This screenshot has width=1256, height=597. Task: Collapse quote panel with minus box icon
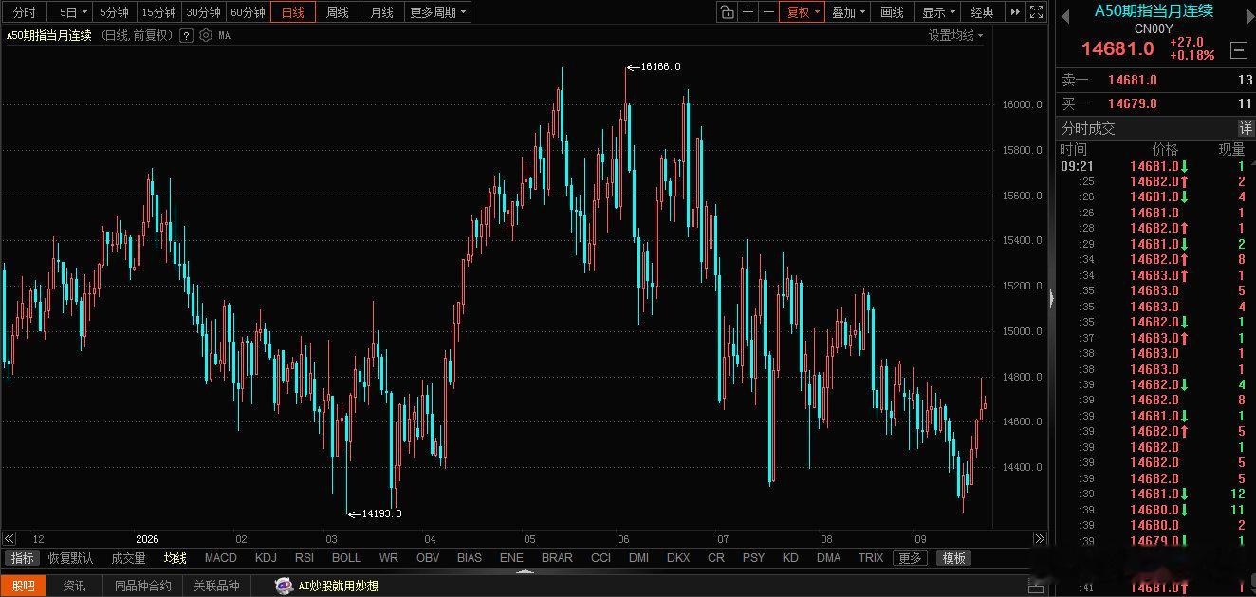[x=1238, y=50]
